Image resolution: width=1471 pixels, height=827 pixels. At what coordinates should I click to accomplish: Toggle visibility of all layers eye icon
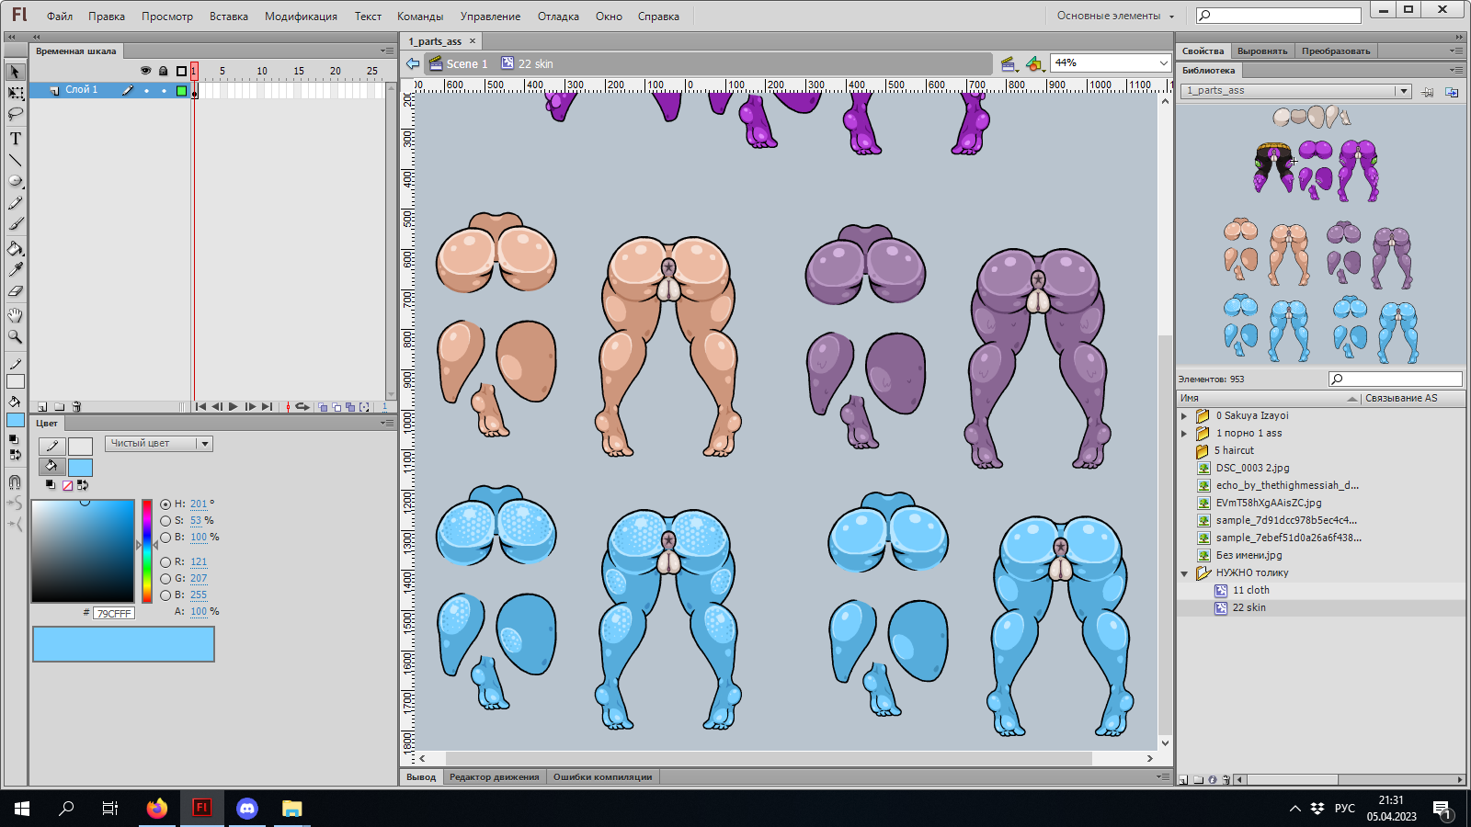145,71
